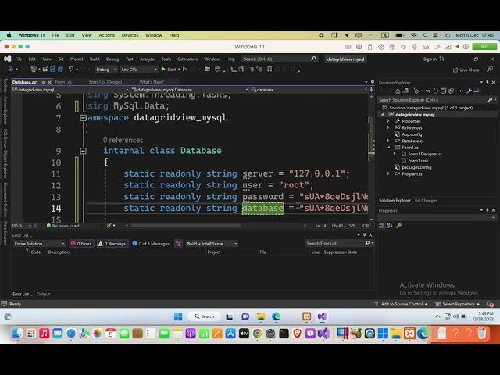This screenshot has height=375, width=500.
Task: Switch to the Form1.cs [Design] tab
Action: [104, 81]
